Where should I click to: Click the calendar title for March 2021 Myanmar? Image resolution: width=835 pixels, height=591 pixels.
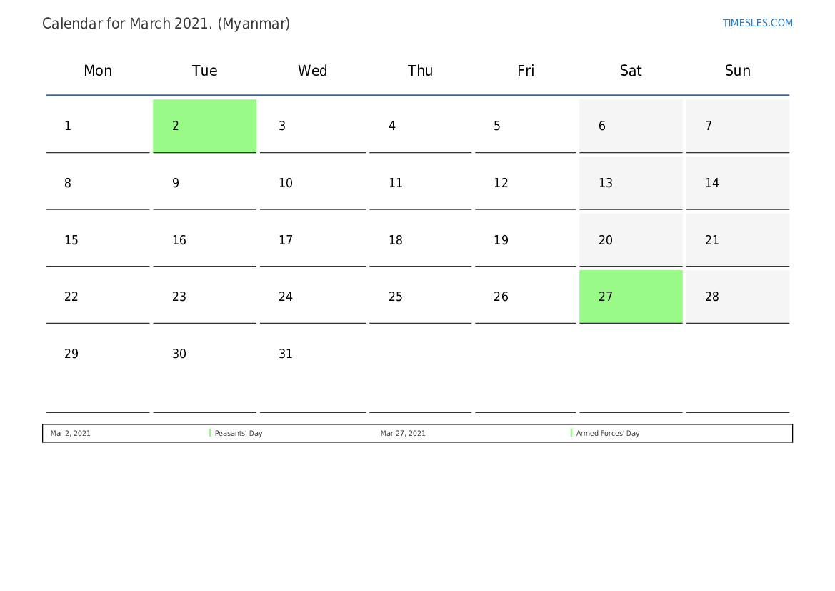(166, 24)
